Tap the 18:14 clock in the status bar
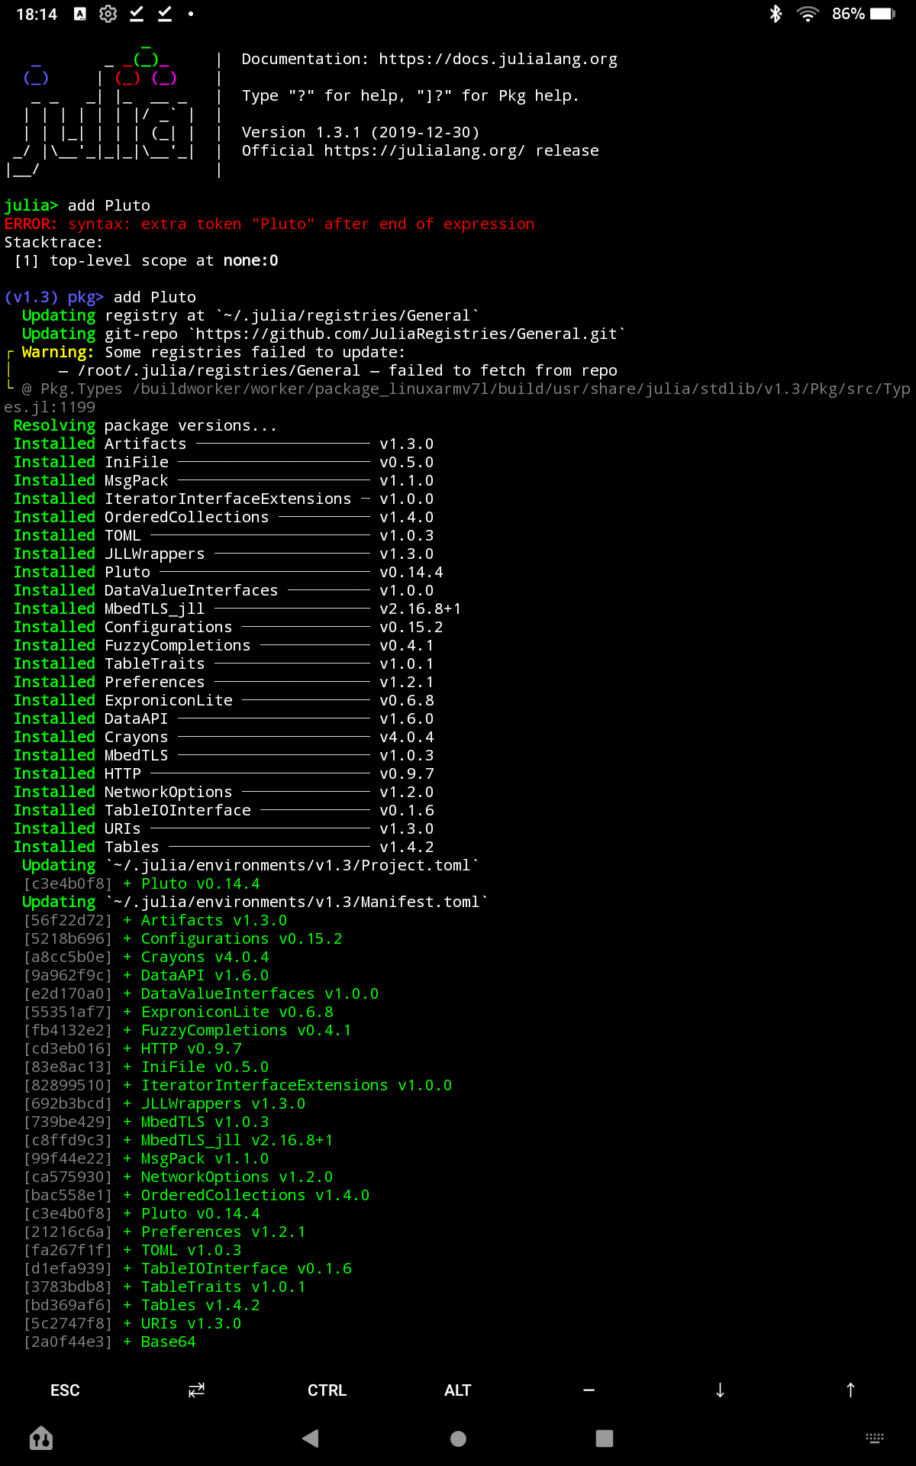This screenshot has height=1466, width=916. [x=37, y=14]
